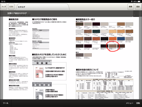The image size is (142, 107).
Task: Choose the マイルドブラック swatch
Action: pos(88,46)
